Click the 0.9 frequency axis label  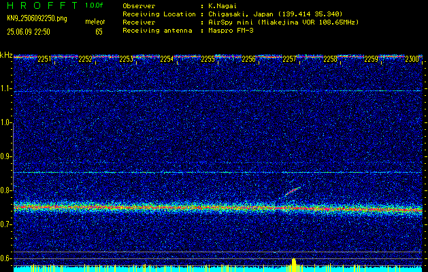[x=5, y=156]
